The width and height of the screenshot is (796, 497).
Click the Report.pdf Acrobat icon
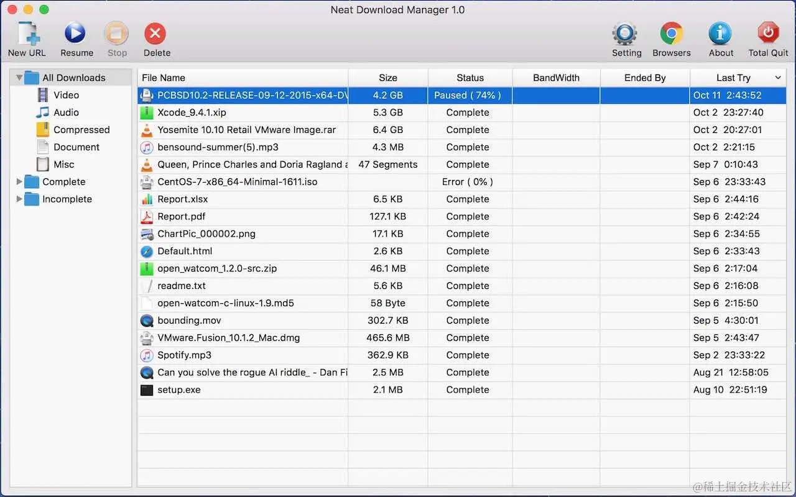pyautogui.click(x=147, y=217)
